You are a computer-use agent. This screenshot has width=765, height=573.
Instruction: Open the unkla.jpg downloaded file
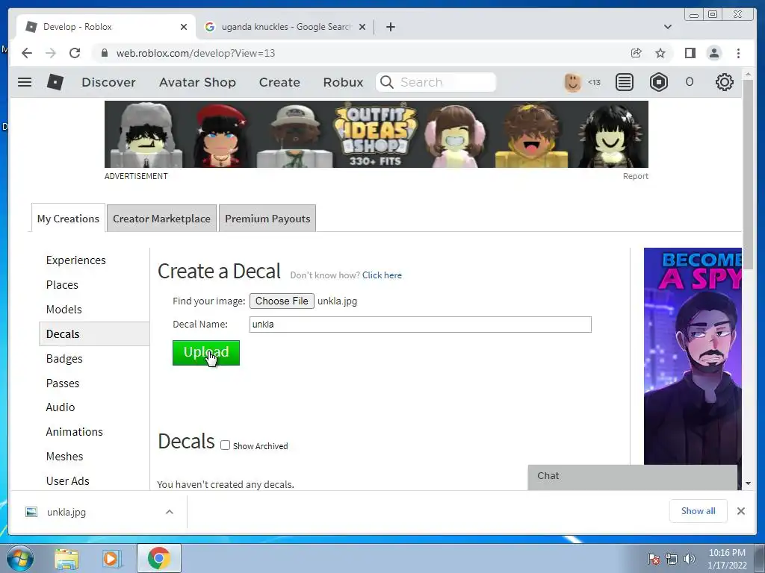pos(66,512)
